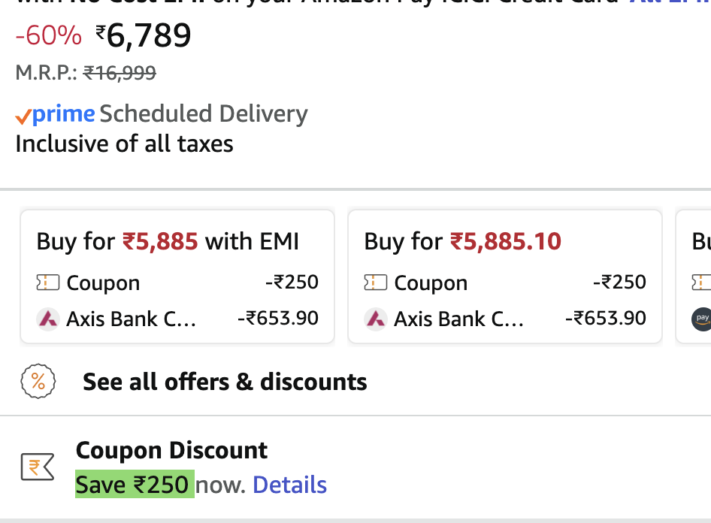Click the Scheduled Delivery text
The image size is (711, 523).
tap(203, 113)
